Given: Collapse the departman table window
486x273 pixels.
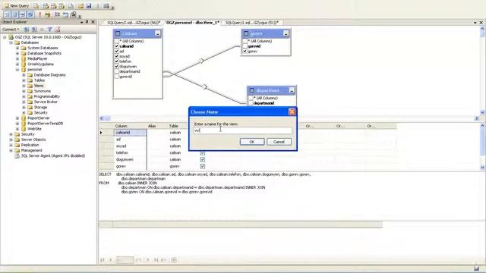Looking at the screenshot, I should pos(292,90).
